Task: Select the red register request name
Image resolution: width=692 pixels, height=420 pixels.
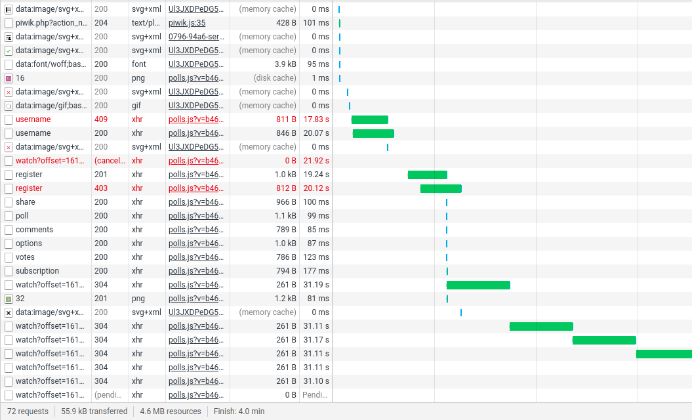Action: (29, 188)
